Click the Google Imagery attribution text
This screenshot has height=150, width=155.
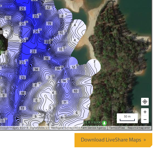click(53, 128)
